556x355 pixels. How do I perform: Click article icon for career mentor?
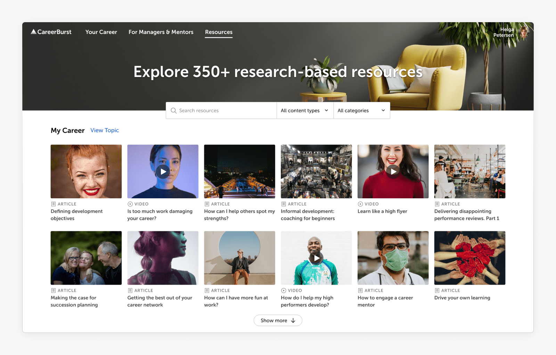pyautogui.click(x=360, y=291)
